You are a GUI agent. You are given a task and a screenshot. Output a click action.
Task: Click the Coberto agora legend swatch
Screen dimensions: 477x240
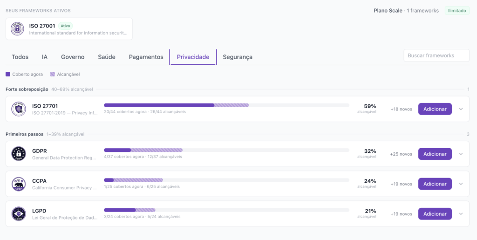pos(8,74)
